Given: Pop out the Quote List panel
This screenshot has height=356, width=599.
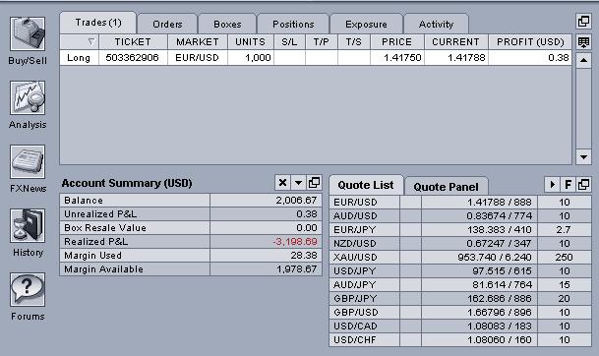Looking at the screenshot, I should tap(584, 185).
